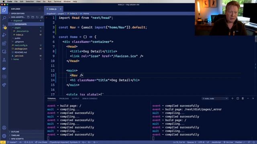Open the Remote Explorer view
The height and width of the screenshot is (144, 257).
[x=4, y=52]
